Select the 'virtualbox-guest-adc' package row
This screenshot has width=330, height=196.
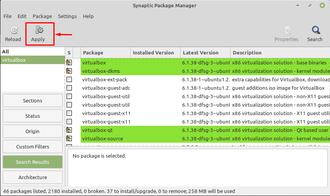pyautogui.click(x=197, y=88)
